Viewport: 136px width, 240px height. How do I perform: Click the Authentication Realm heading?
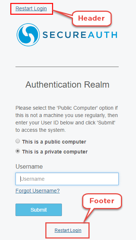[67, 85]
